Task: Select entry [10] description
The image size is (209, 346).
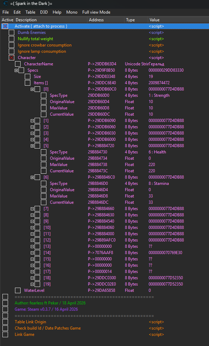Action: pyautogui.click(x=47, y=228)
